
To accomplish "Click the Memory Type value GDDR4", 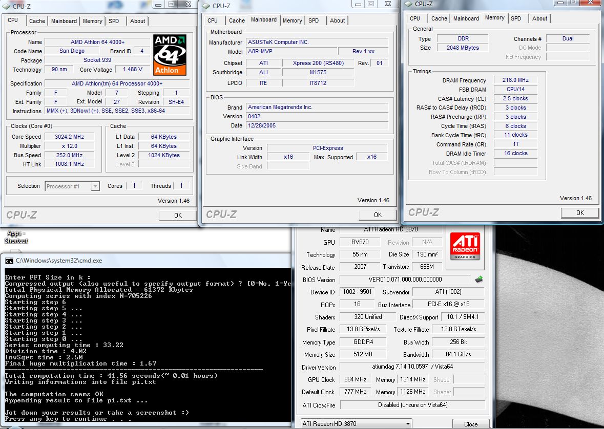I will [x=363, y=342].
